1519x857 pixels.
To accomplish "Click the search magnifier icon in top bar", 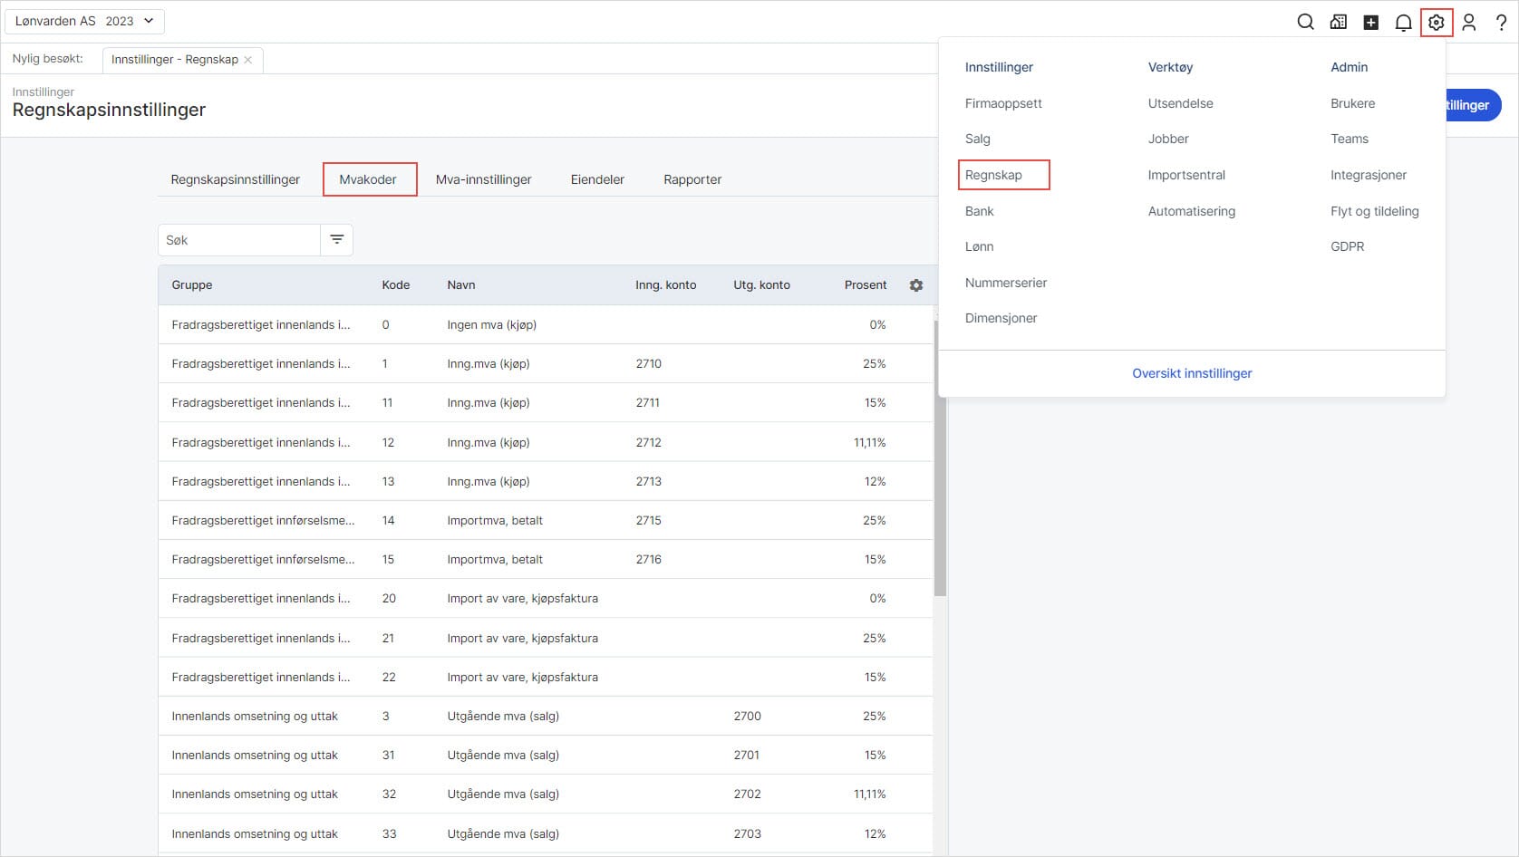I will click(x=1305, y=23).
